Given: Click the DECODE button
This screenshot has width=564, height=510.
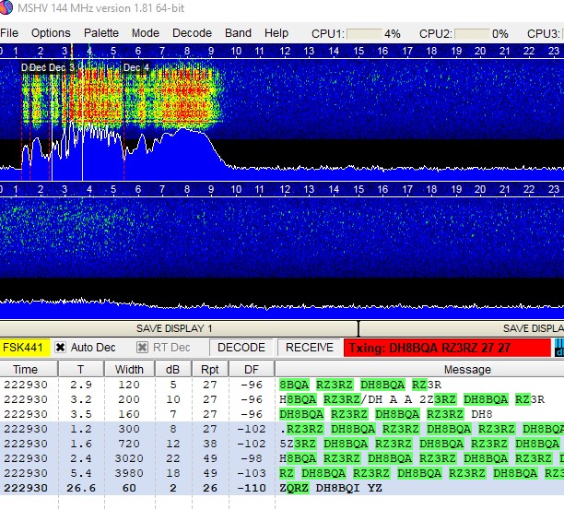Looking at the screenshot, I should [x=241, y=348].
